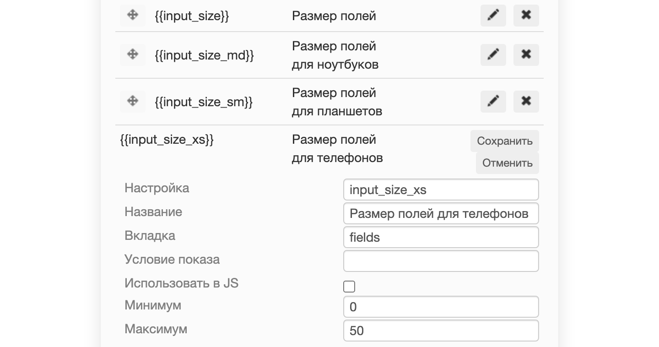Delete the {{input_size}} setting
659x347 pixels.
coord(526,16)
